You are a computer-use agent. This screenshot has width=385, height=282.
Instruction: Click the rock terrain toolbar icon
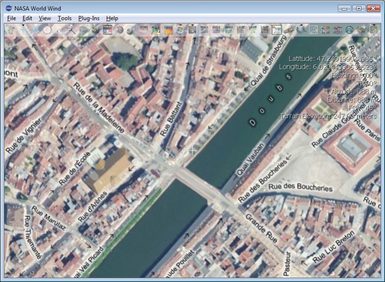[x=289, y=30]
